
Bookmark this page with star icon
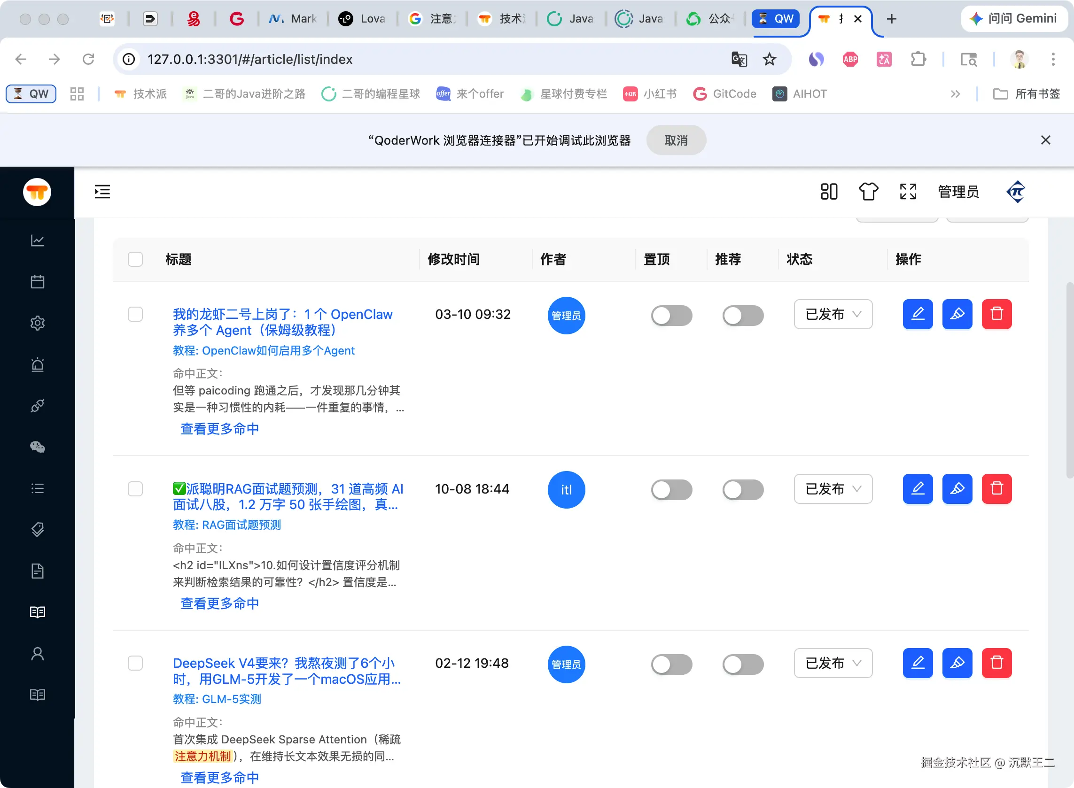coord(769,59)
